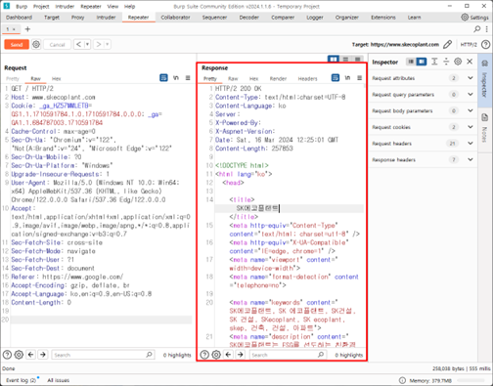This screenshot has height=386, width=493.
Task: Focus the Request search field
Action: pos(103,355)
